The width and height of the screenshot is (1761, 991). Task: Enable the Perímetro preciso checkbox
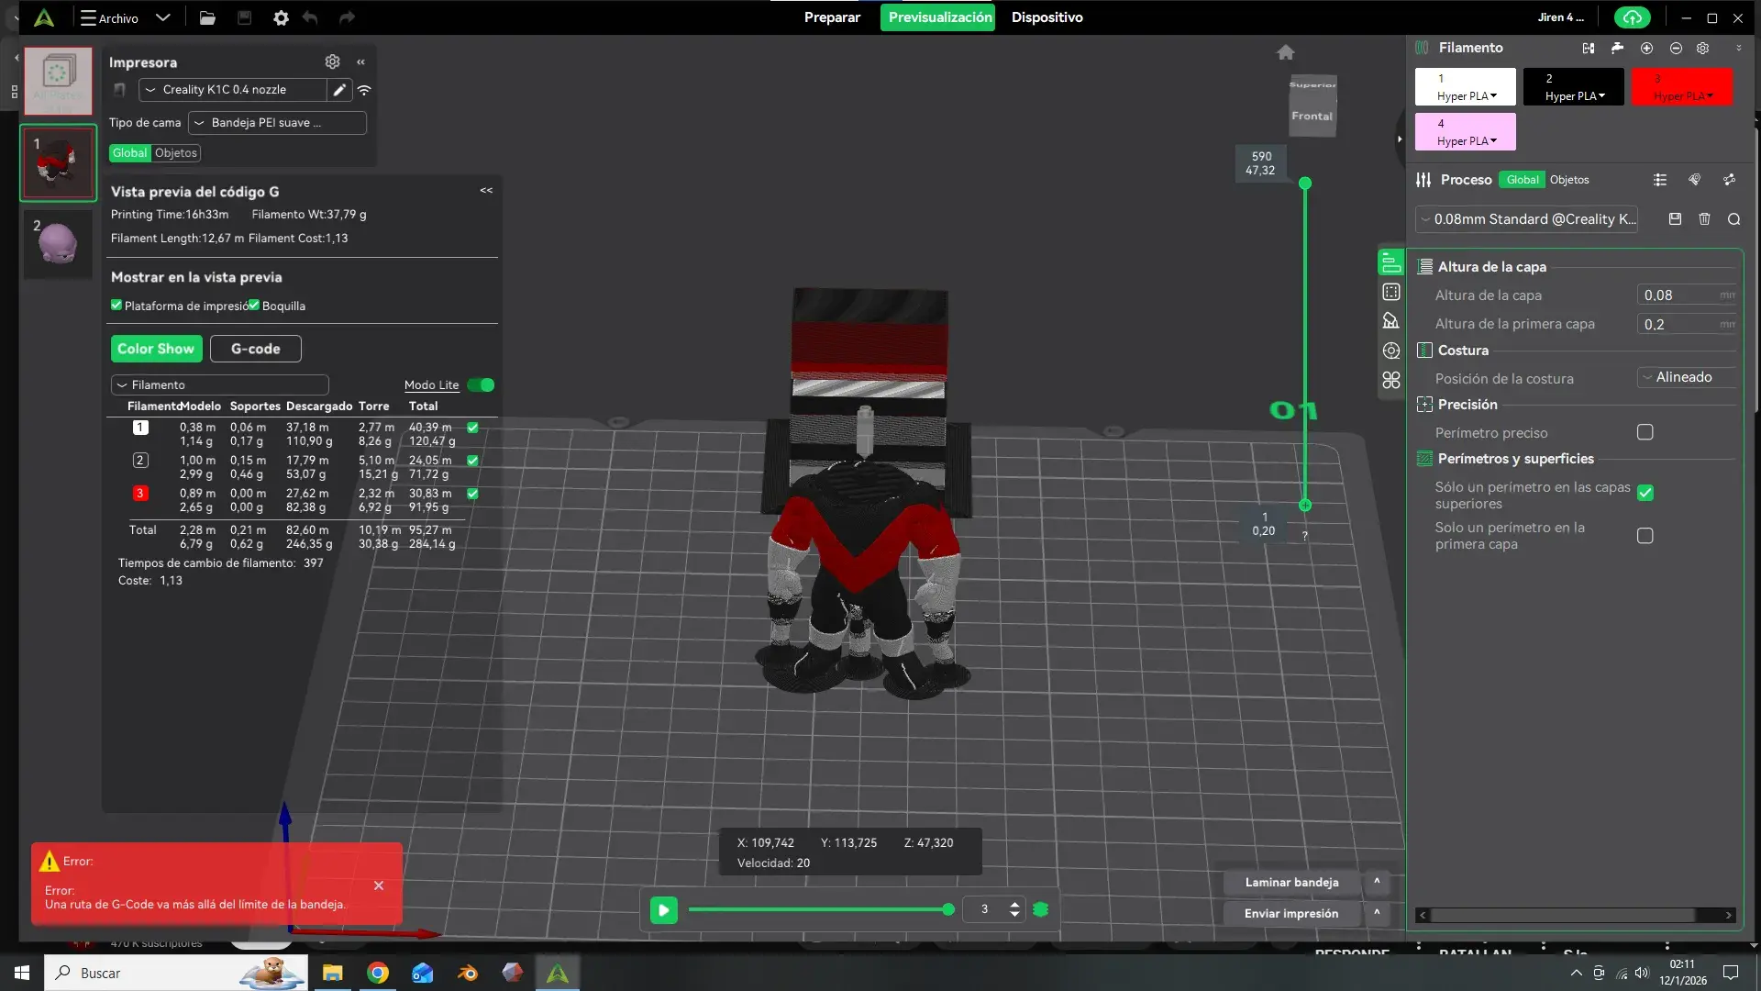1645,432
